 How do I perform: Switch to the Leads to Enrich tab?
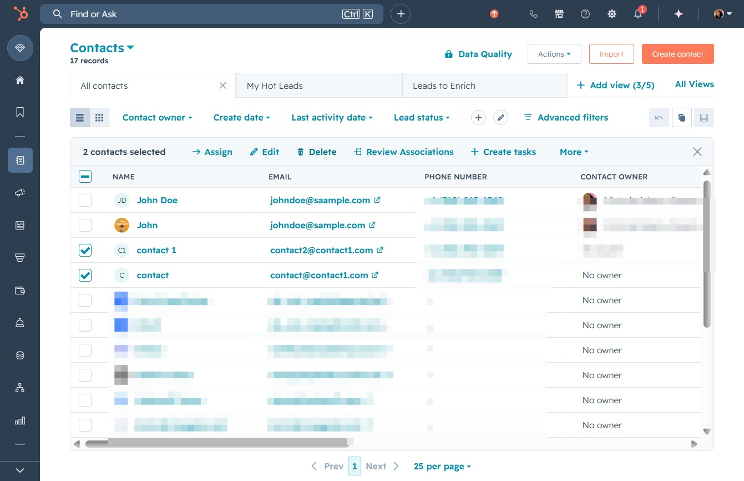(x=485, y=86)
